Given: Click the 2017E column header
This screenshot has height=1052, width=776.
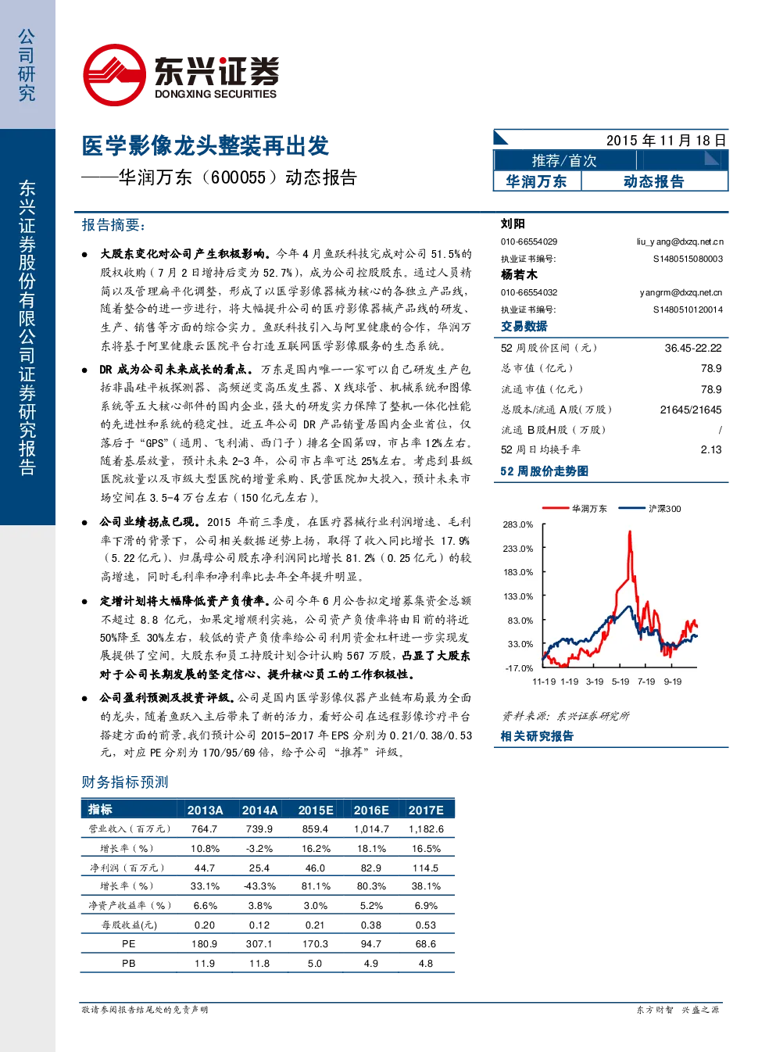Looking at the screenshot, I should point(426,810).
